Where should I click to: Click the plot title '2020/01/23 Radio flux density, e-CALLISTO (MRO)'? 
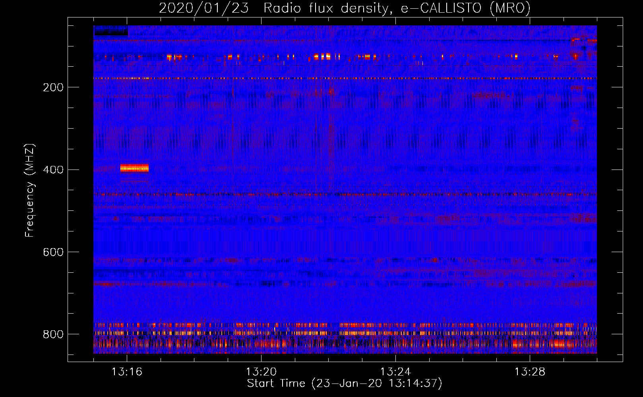pyautogui.click(x=345, y=8)
